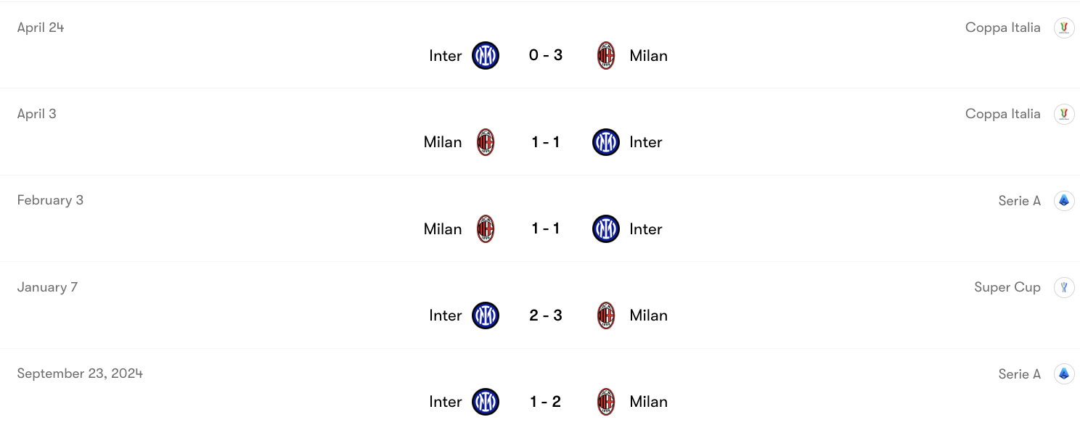1080x425 pixels.
Task: Click the Inter badge in the September 23 fixture
Action: click(x=485, y=401)
